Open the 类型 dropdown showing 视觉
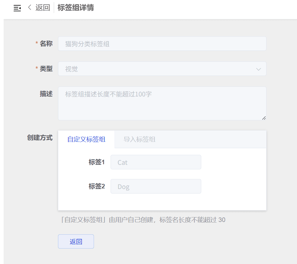The image size is (297, 264). point(157,69)
